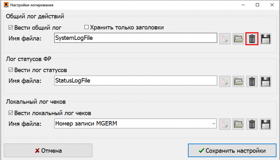Click the SystemLogFile name input field
Screen dimensions: 280x160
[136, 38]
